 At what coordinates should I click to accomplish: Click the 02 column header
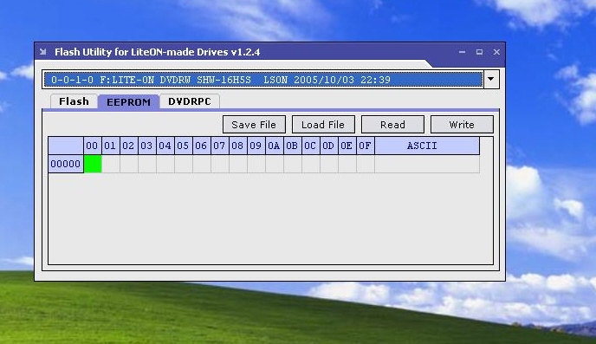[129, 146]
